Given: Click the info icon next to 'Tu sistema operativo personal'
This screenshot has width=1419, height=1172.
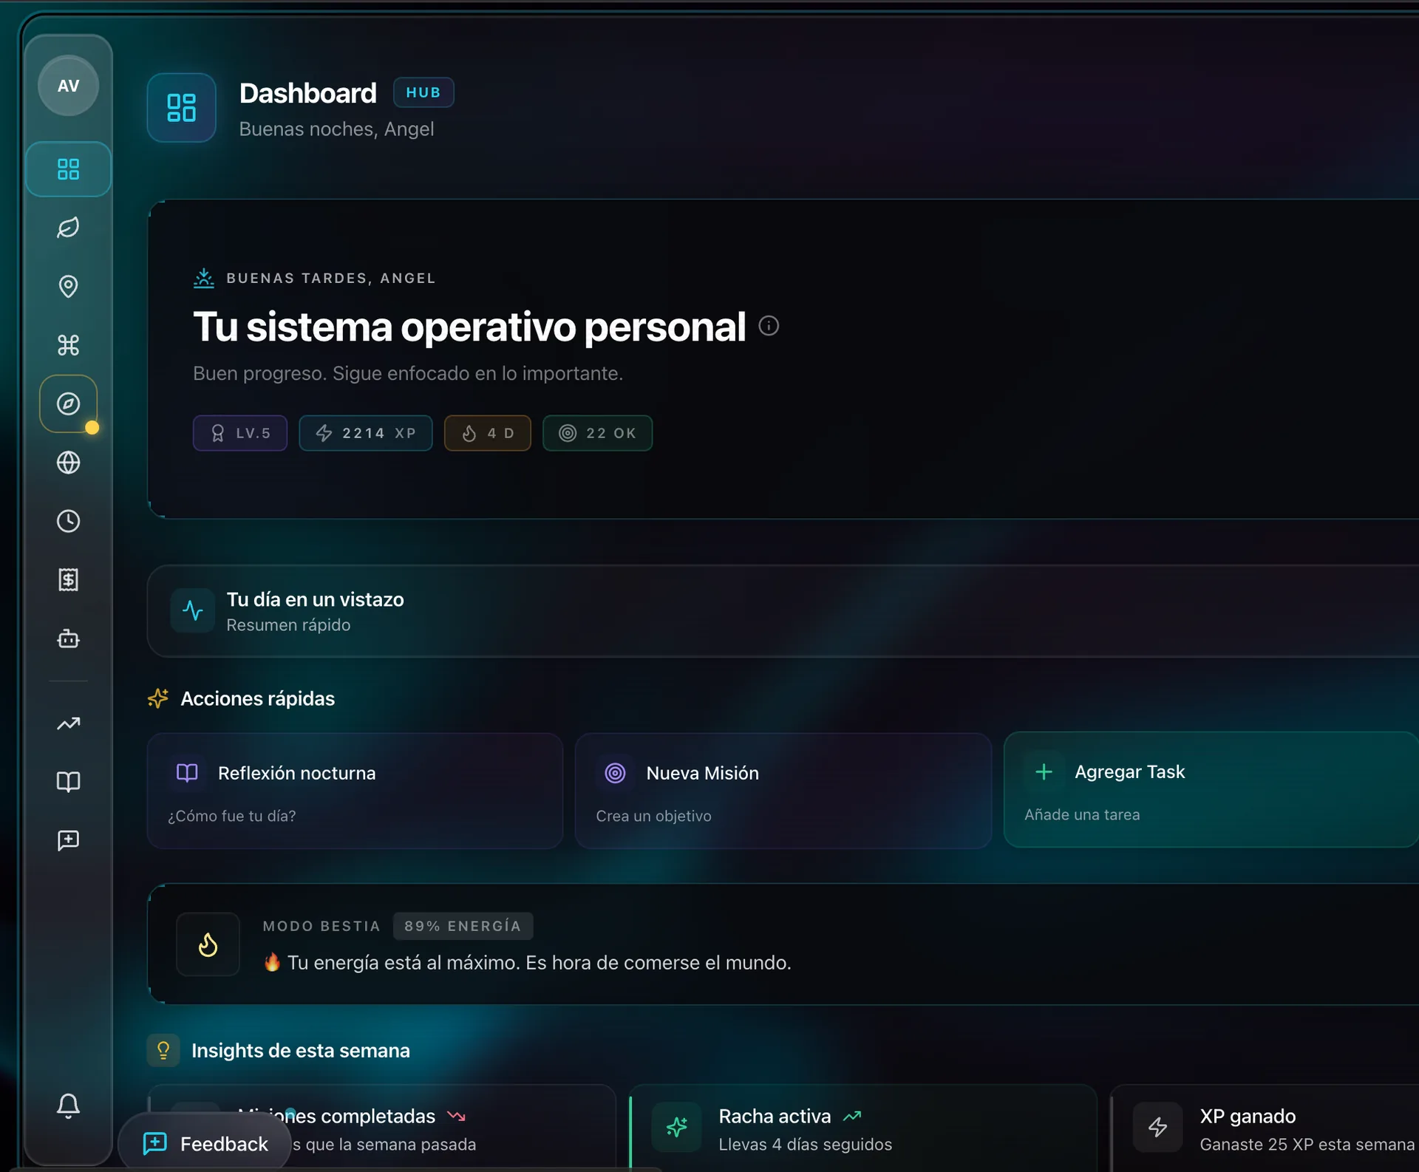Looking at the screenshot, I should click(x=769, y=326).
